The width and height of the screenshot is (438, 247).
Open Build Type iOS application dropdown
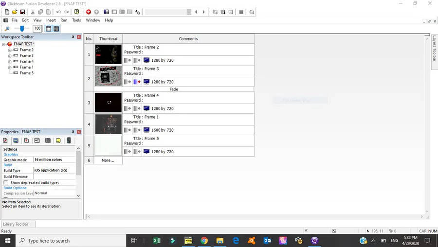55,170
